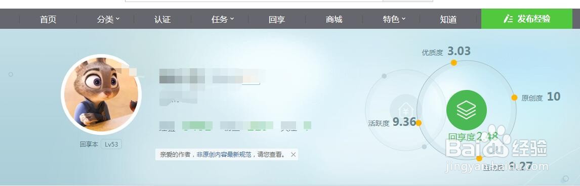Click the 回享度 2.48 value
This screenshot has width=580, height=186.
tap(473, 137)
